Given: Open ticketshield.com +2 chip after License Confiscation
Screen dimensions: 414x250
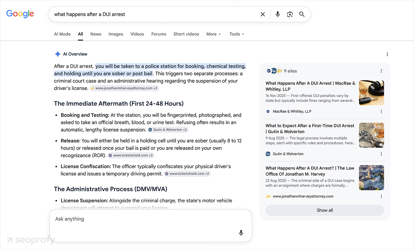Looking at the screenshot, I should (187, 174).
